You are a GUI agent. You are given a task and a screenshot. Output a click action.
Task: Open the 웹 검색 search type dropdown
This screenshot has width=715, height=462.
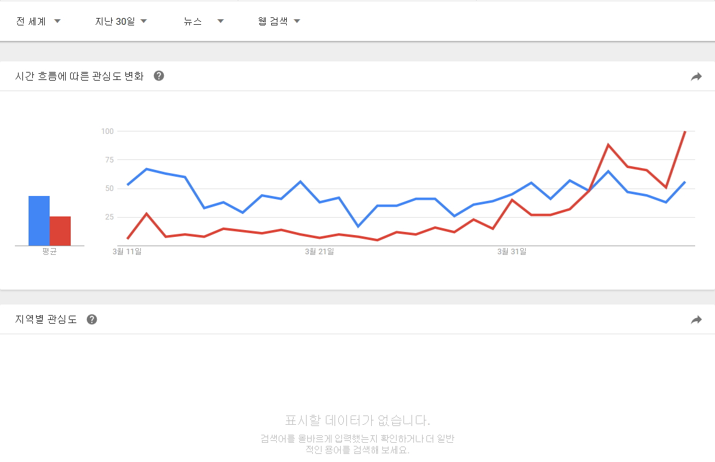point(279,21)
